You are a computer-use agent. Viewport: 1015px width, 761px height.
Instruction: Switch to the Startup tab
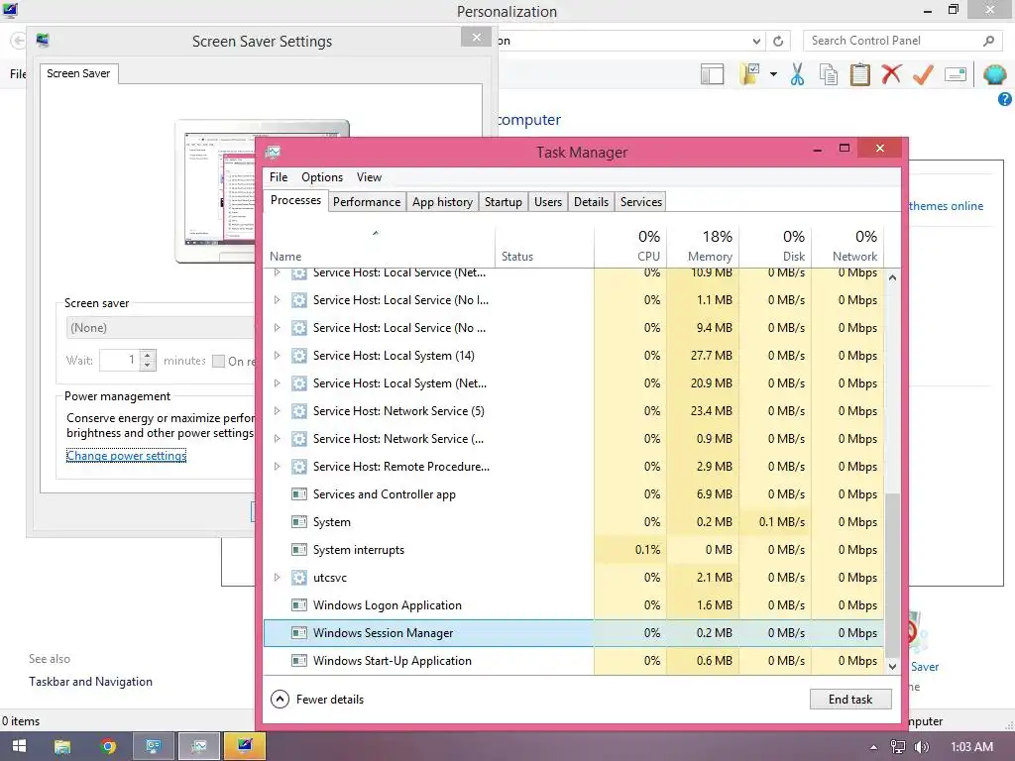tap(503, 202)
